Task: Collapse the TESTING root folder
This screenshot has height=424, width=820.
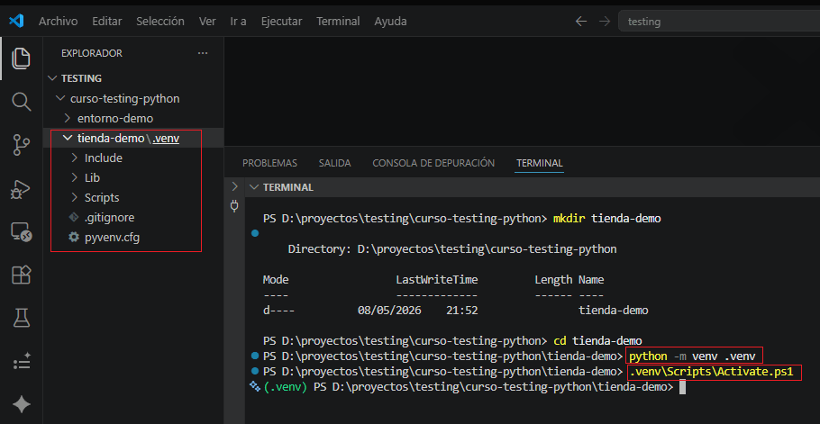Action: (51, 78)
